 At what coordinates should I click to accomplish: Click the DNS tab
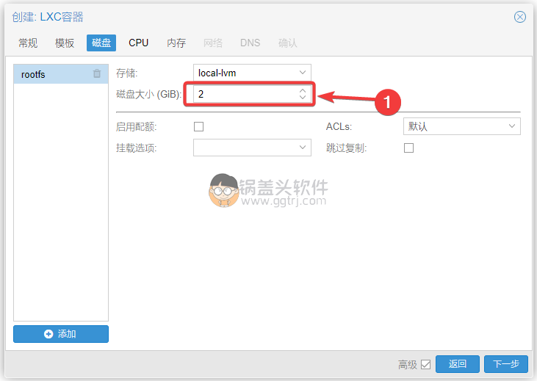(x=250, y=43)
